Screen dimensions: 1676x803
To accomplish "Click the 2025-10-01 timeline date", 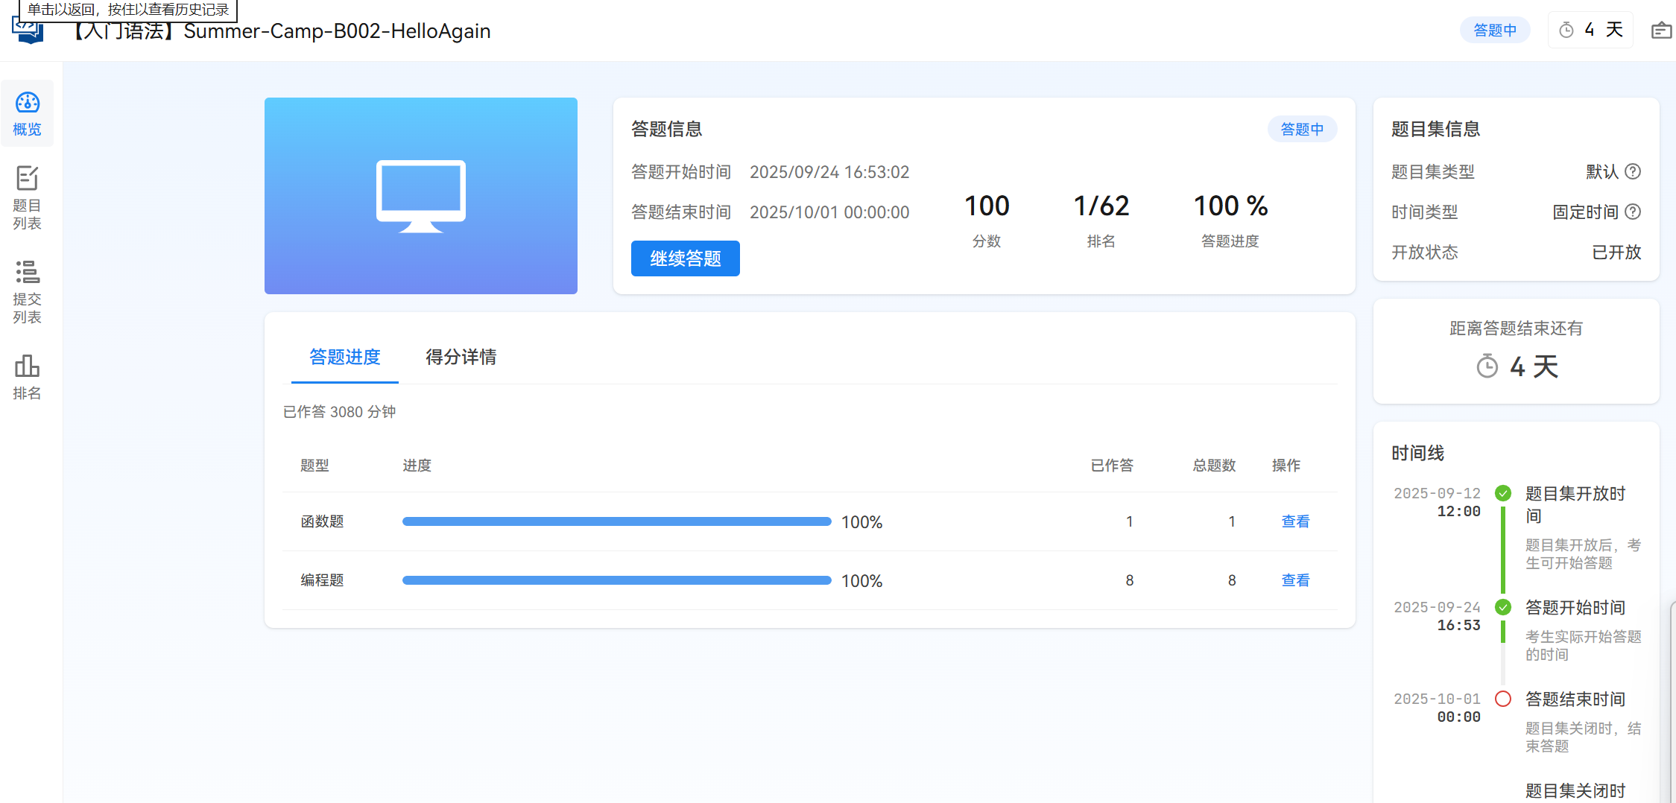I will (1437, 699).
